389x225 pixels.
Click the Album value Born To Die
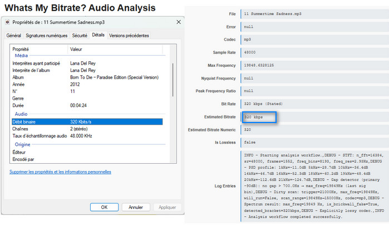[114, 77]
